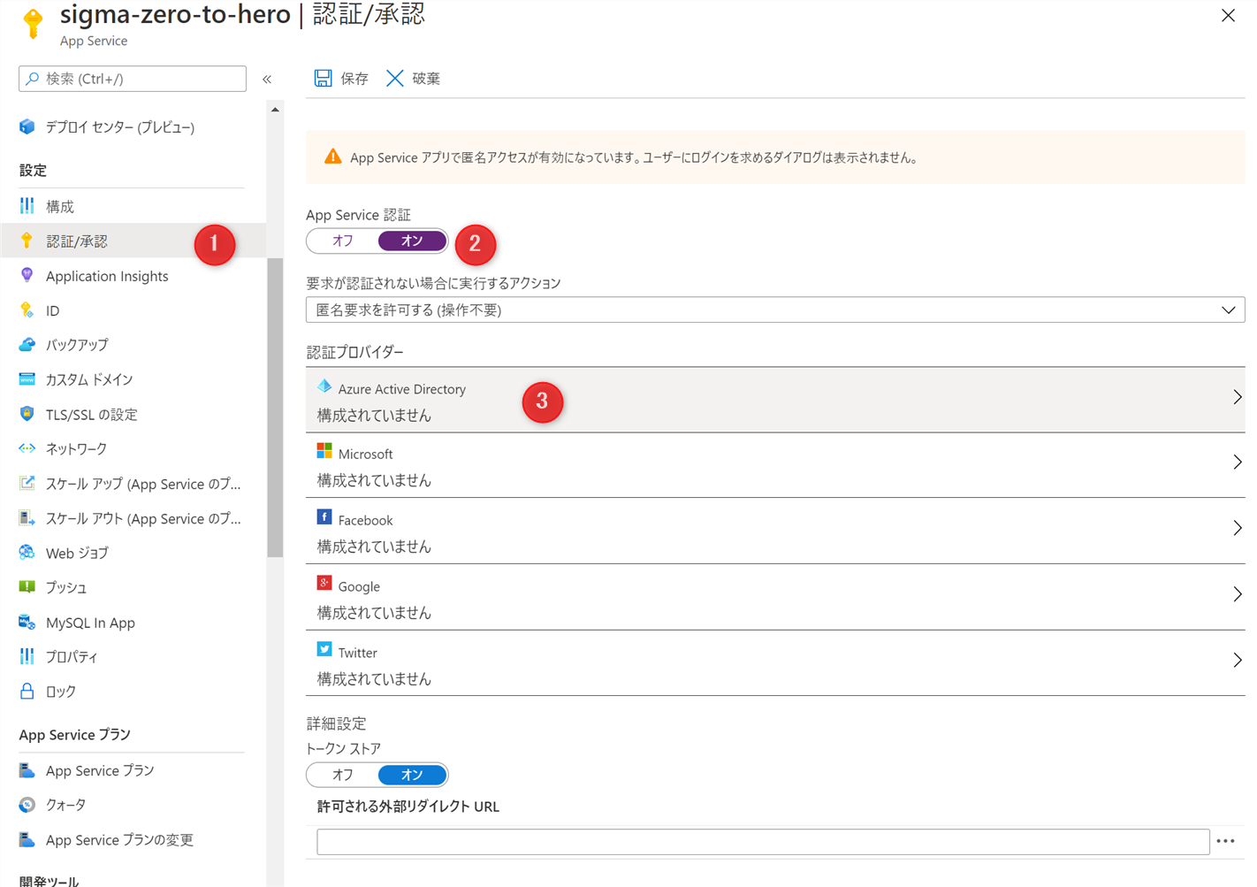Click the クォータ gauge icon
Image resolution: width=1257 pixels, height=887 pixels.
coord(27,805)
